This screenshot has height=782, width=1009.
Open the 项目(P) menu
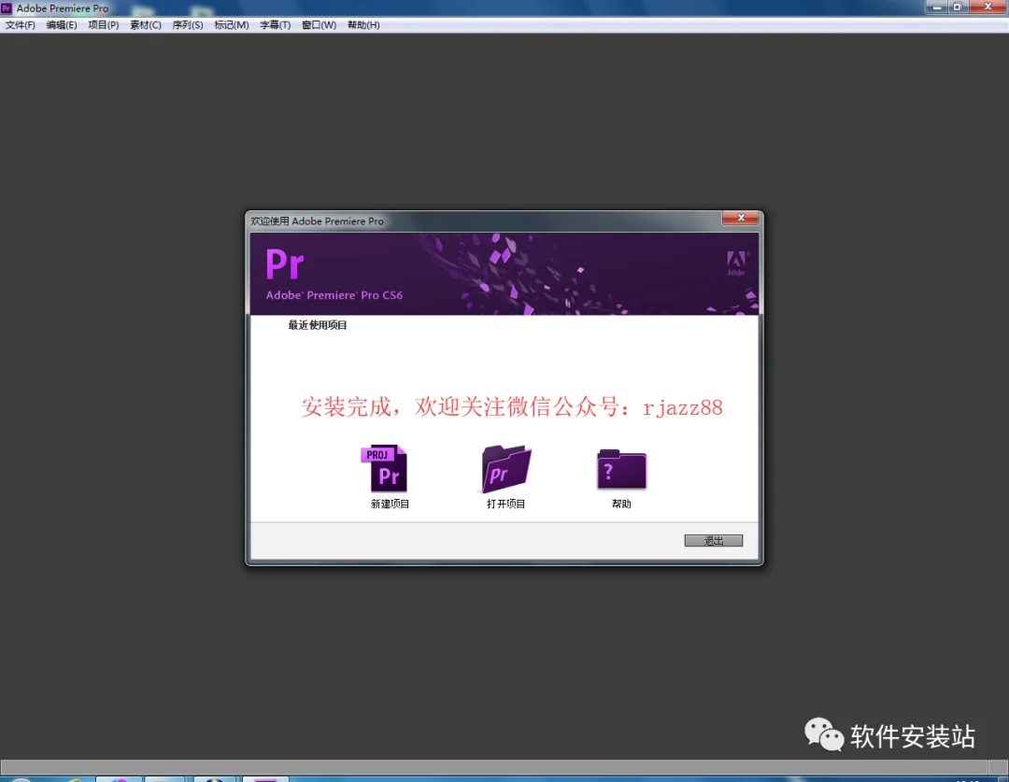pyautogui.click(x=104, y=25)
